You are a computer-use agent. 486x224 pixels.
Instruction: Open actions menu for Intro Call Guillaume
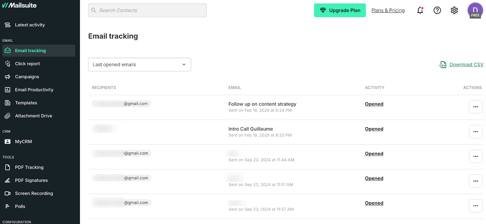(476, 132)
